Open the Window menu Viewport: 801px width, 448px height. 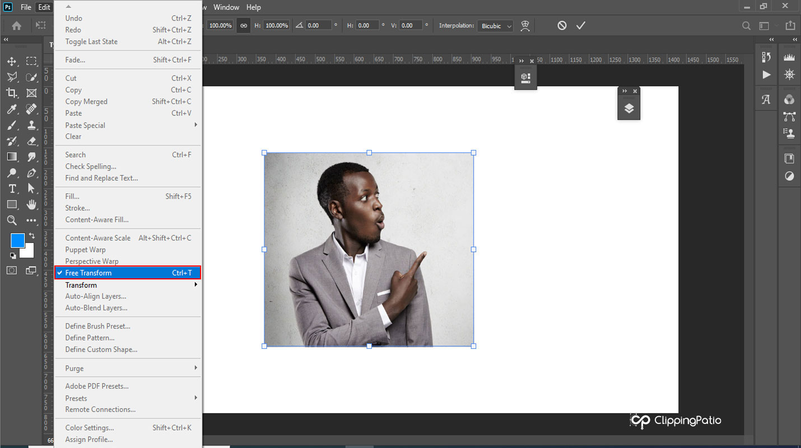226,7
